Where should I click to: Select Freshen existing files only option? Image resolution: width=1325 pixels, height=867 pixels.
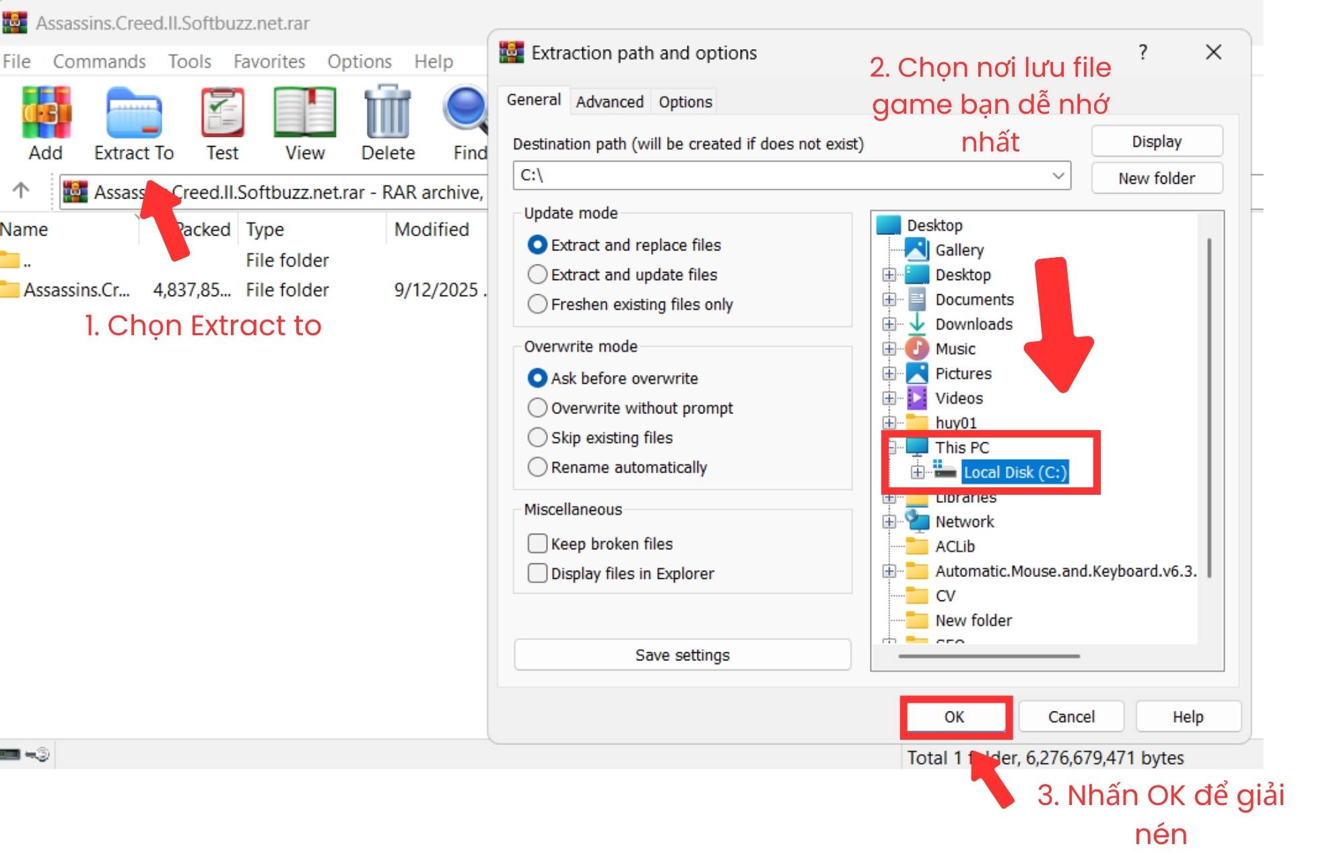click(630, 304)
